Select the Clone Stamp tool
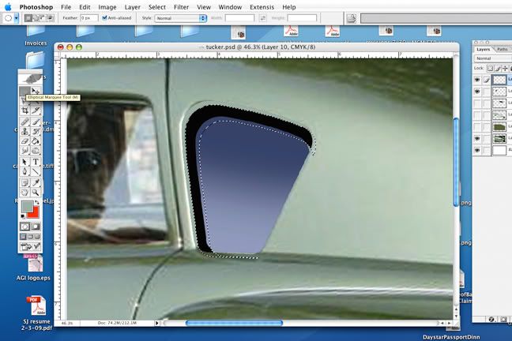The width and height of the screenshot is (512, 341). 24,132
